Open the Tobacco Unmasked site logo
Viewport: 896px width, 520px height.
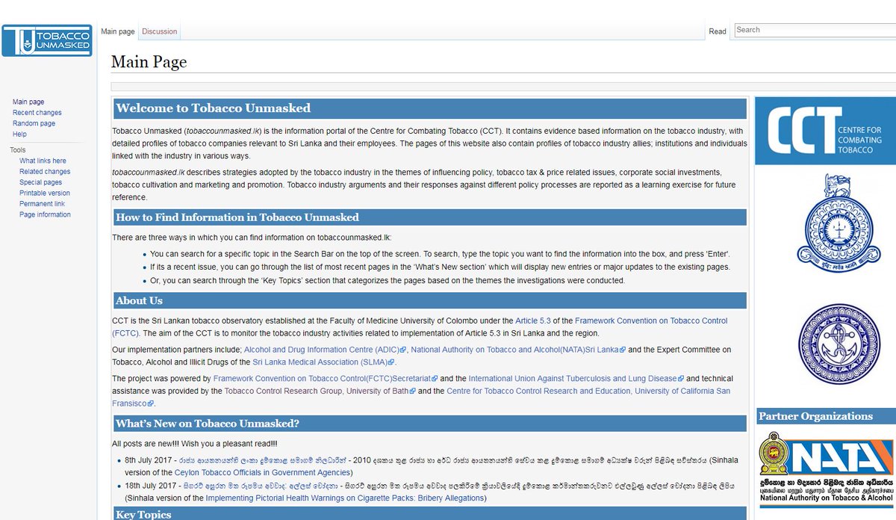[47, 41]
